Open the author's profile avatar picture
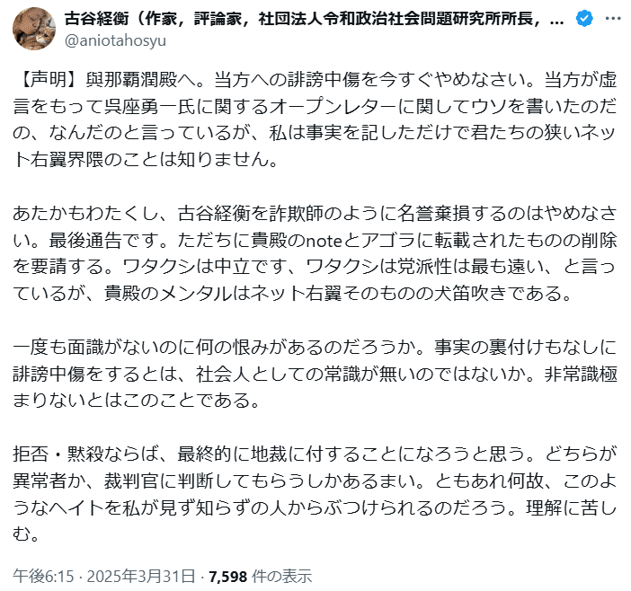 click(32, 29)
